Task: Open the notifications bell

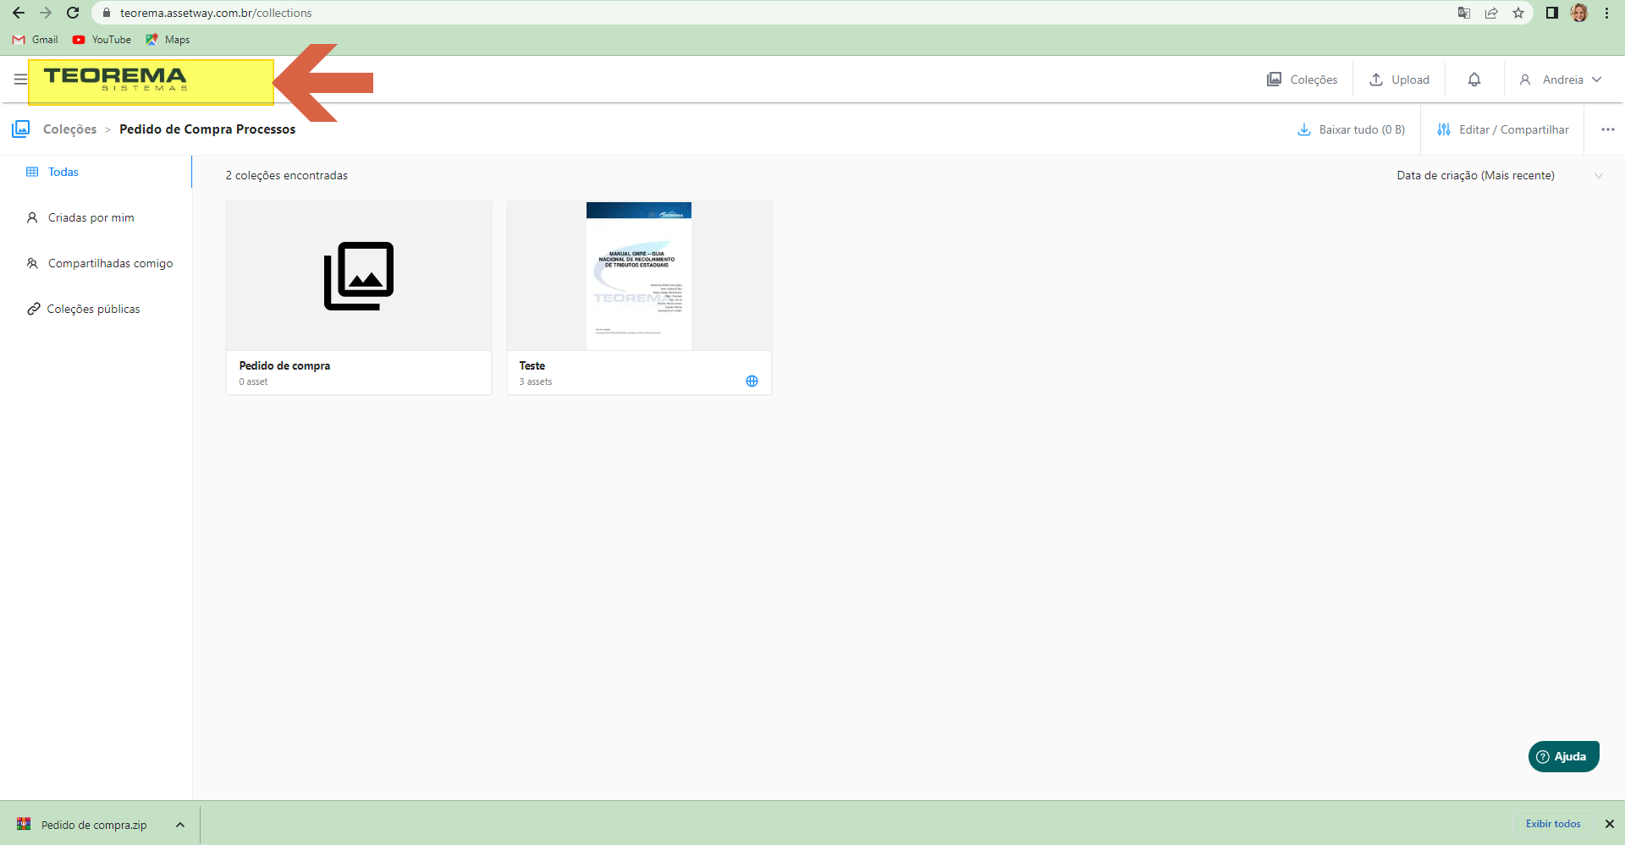Action: pos(1474,80)
